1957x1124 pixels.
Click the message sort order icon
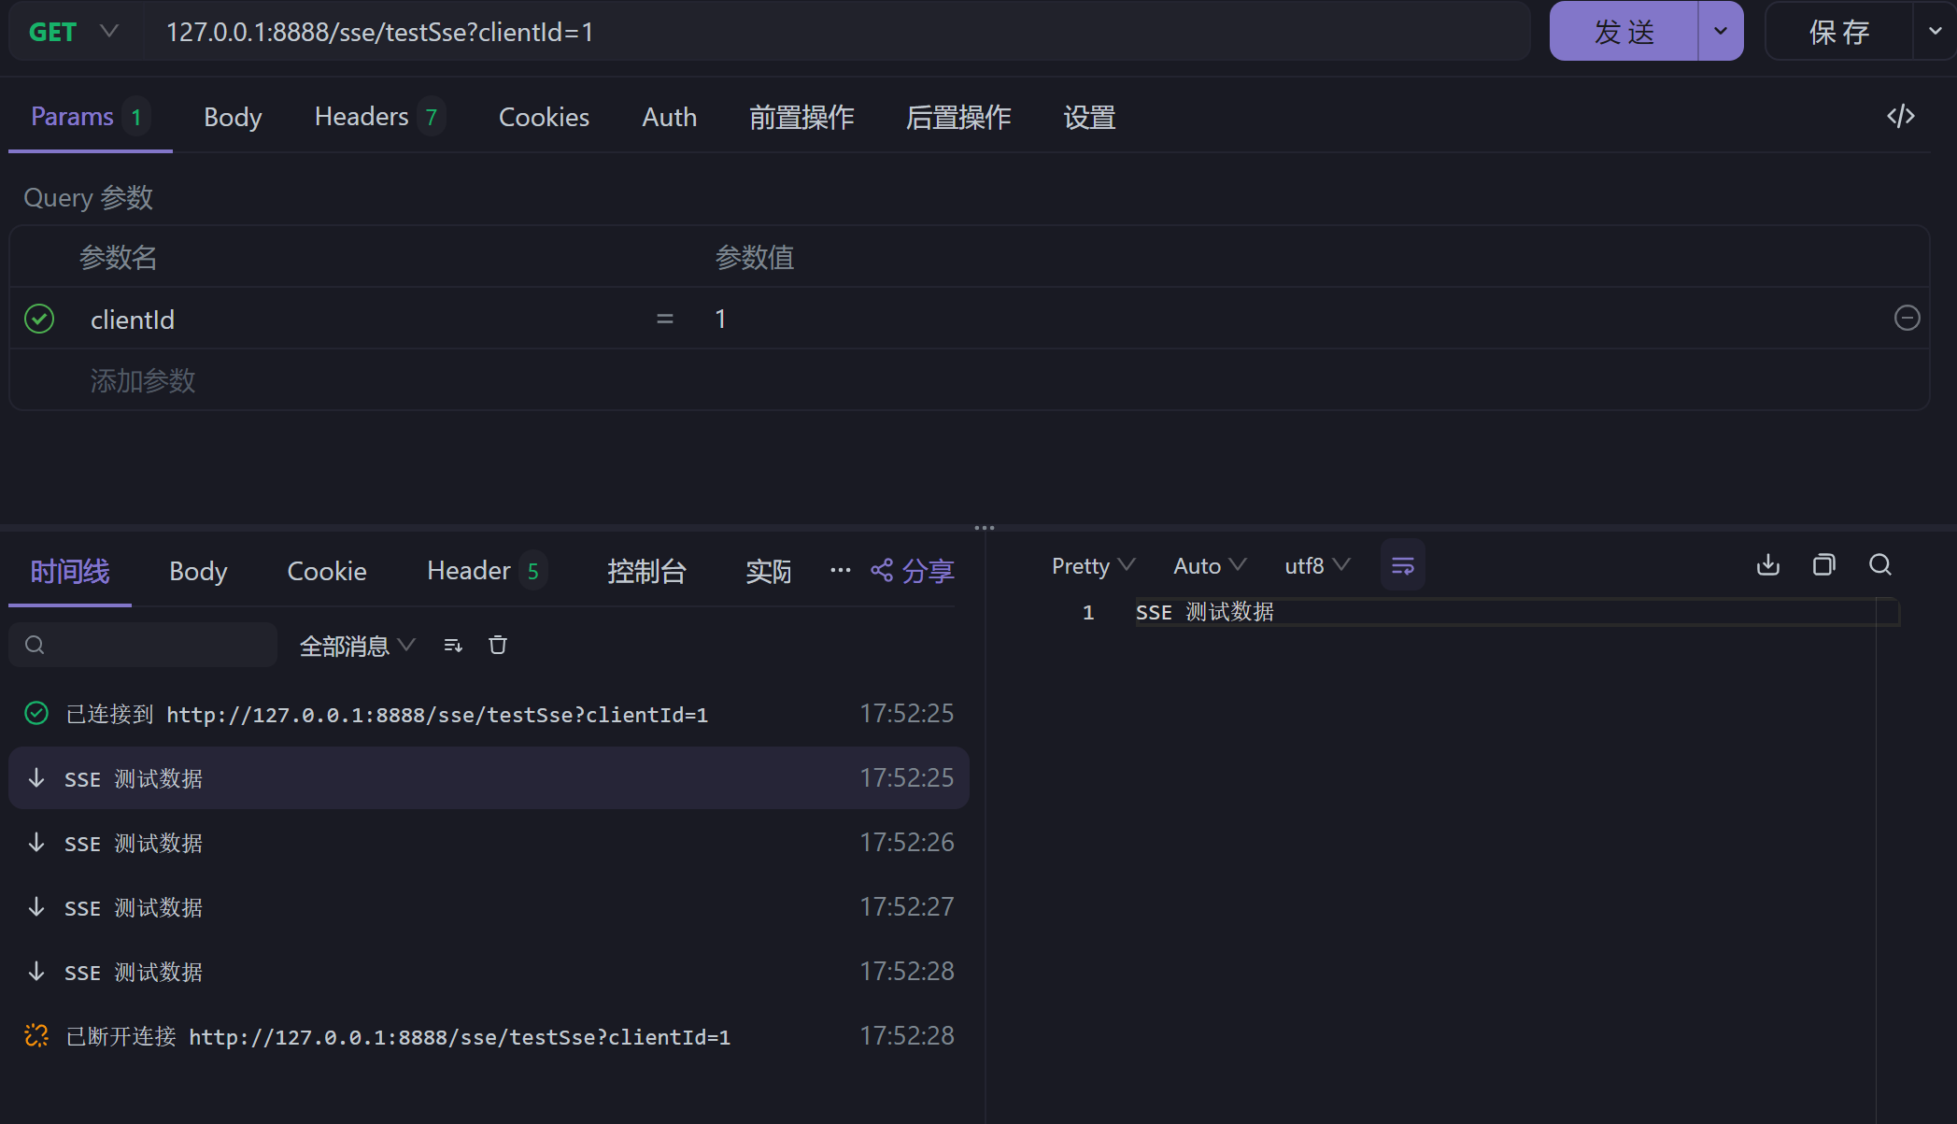point(452,645)
